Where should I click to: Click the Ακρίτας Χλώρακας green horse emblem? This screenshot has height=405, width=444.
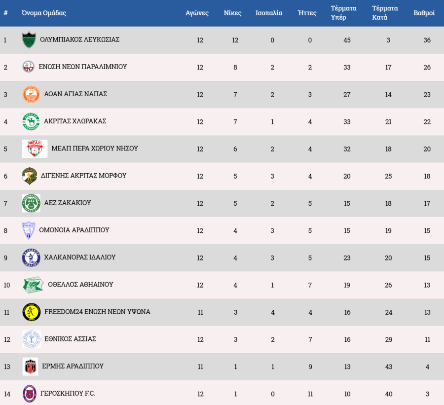coord(31,121)
